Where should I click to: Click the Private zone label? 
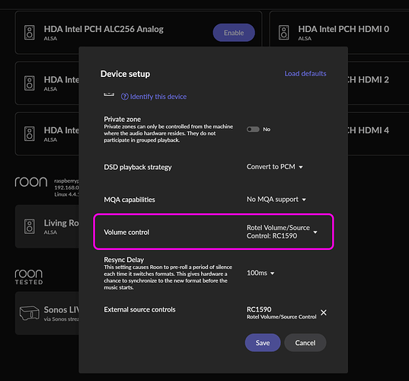[x=123, y=120]
